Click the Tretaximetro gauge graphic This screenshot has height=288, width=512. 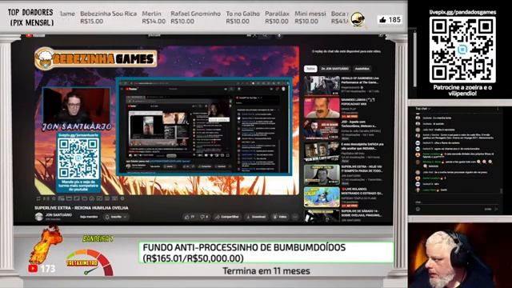click(x=90, y=262)
